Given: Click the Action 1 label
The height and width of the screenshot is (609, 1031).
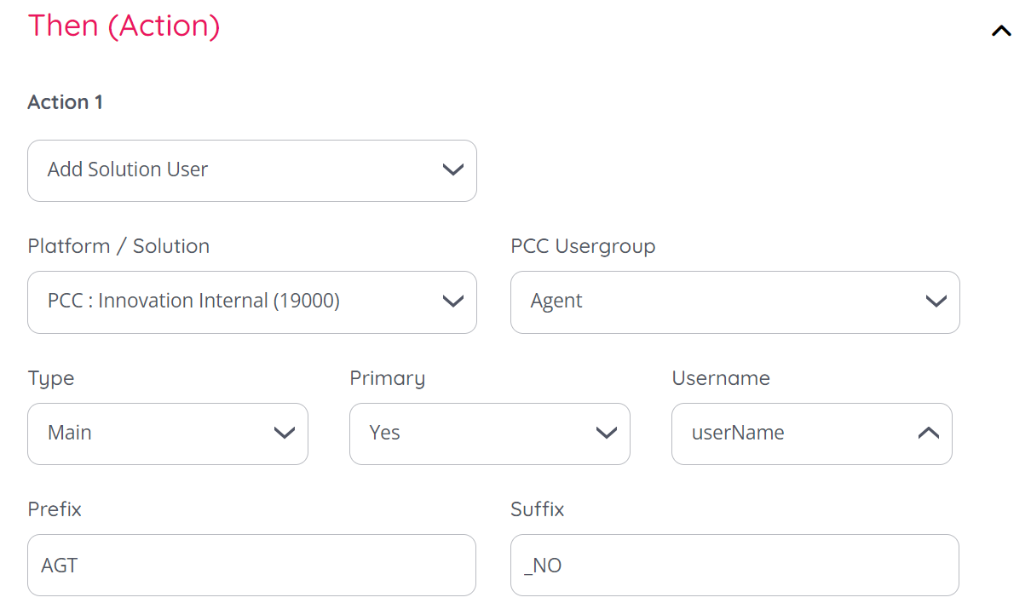Looking at the screenshot, I should point(65,102).
